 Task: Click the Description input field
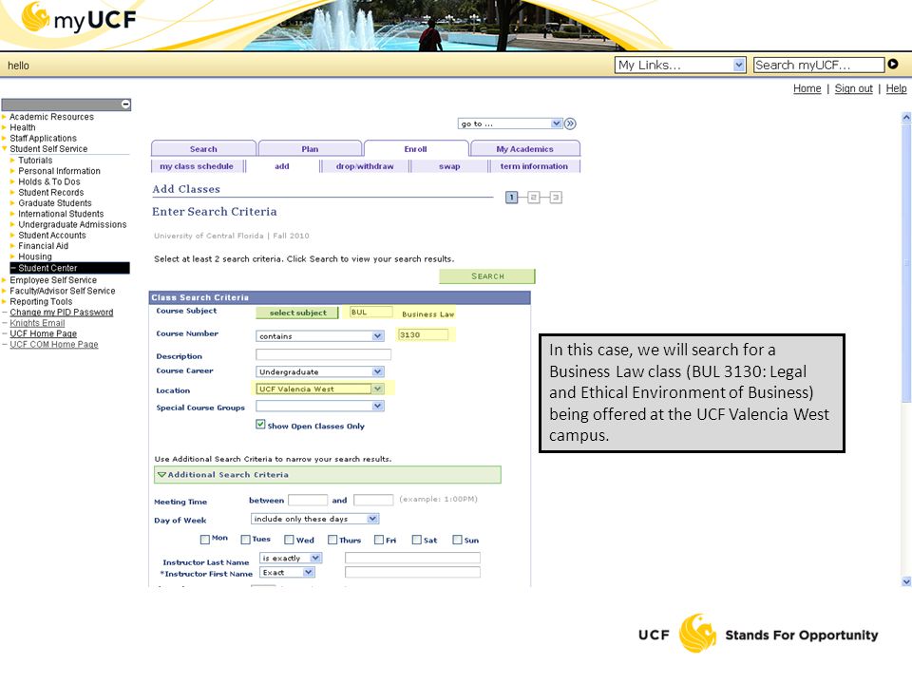[x=323, y=354]
